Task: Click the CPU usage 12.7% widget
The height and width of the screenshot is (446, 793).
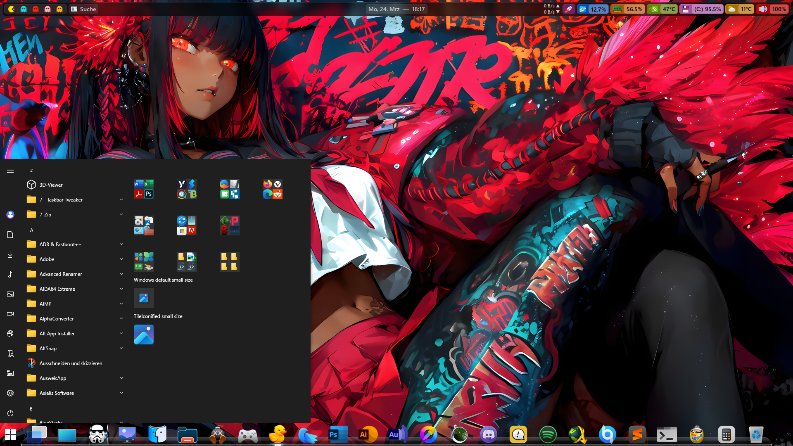Action: click(593, 9)
